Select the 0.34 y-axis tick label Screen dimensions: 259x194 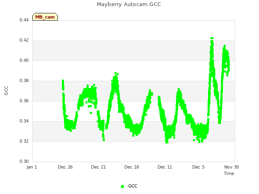click(24, 121)
